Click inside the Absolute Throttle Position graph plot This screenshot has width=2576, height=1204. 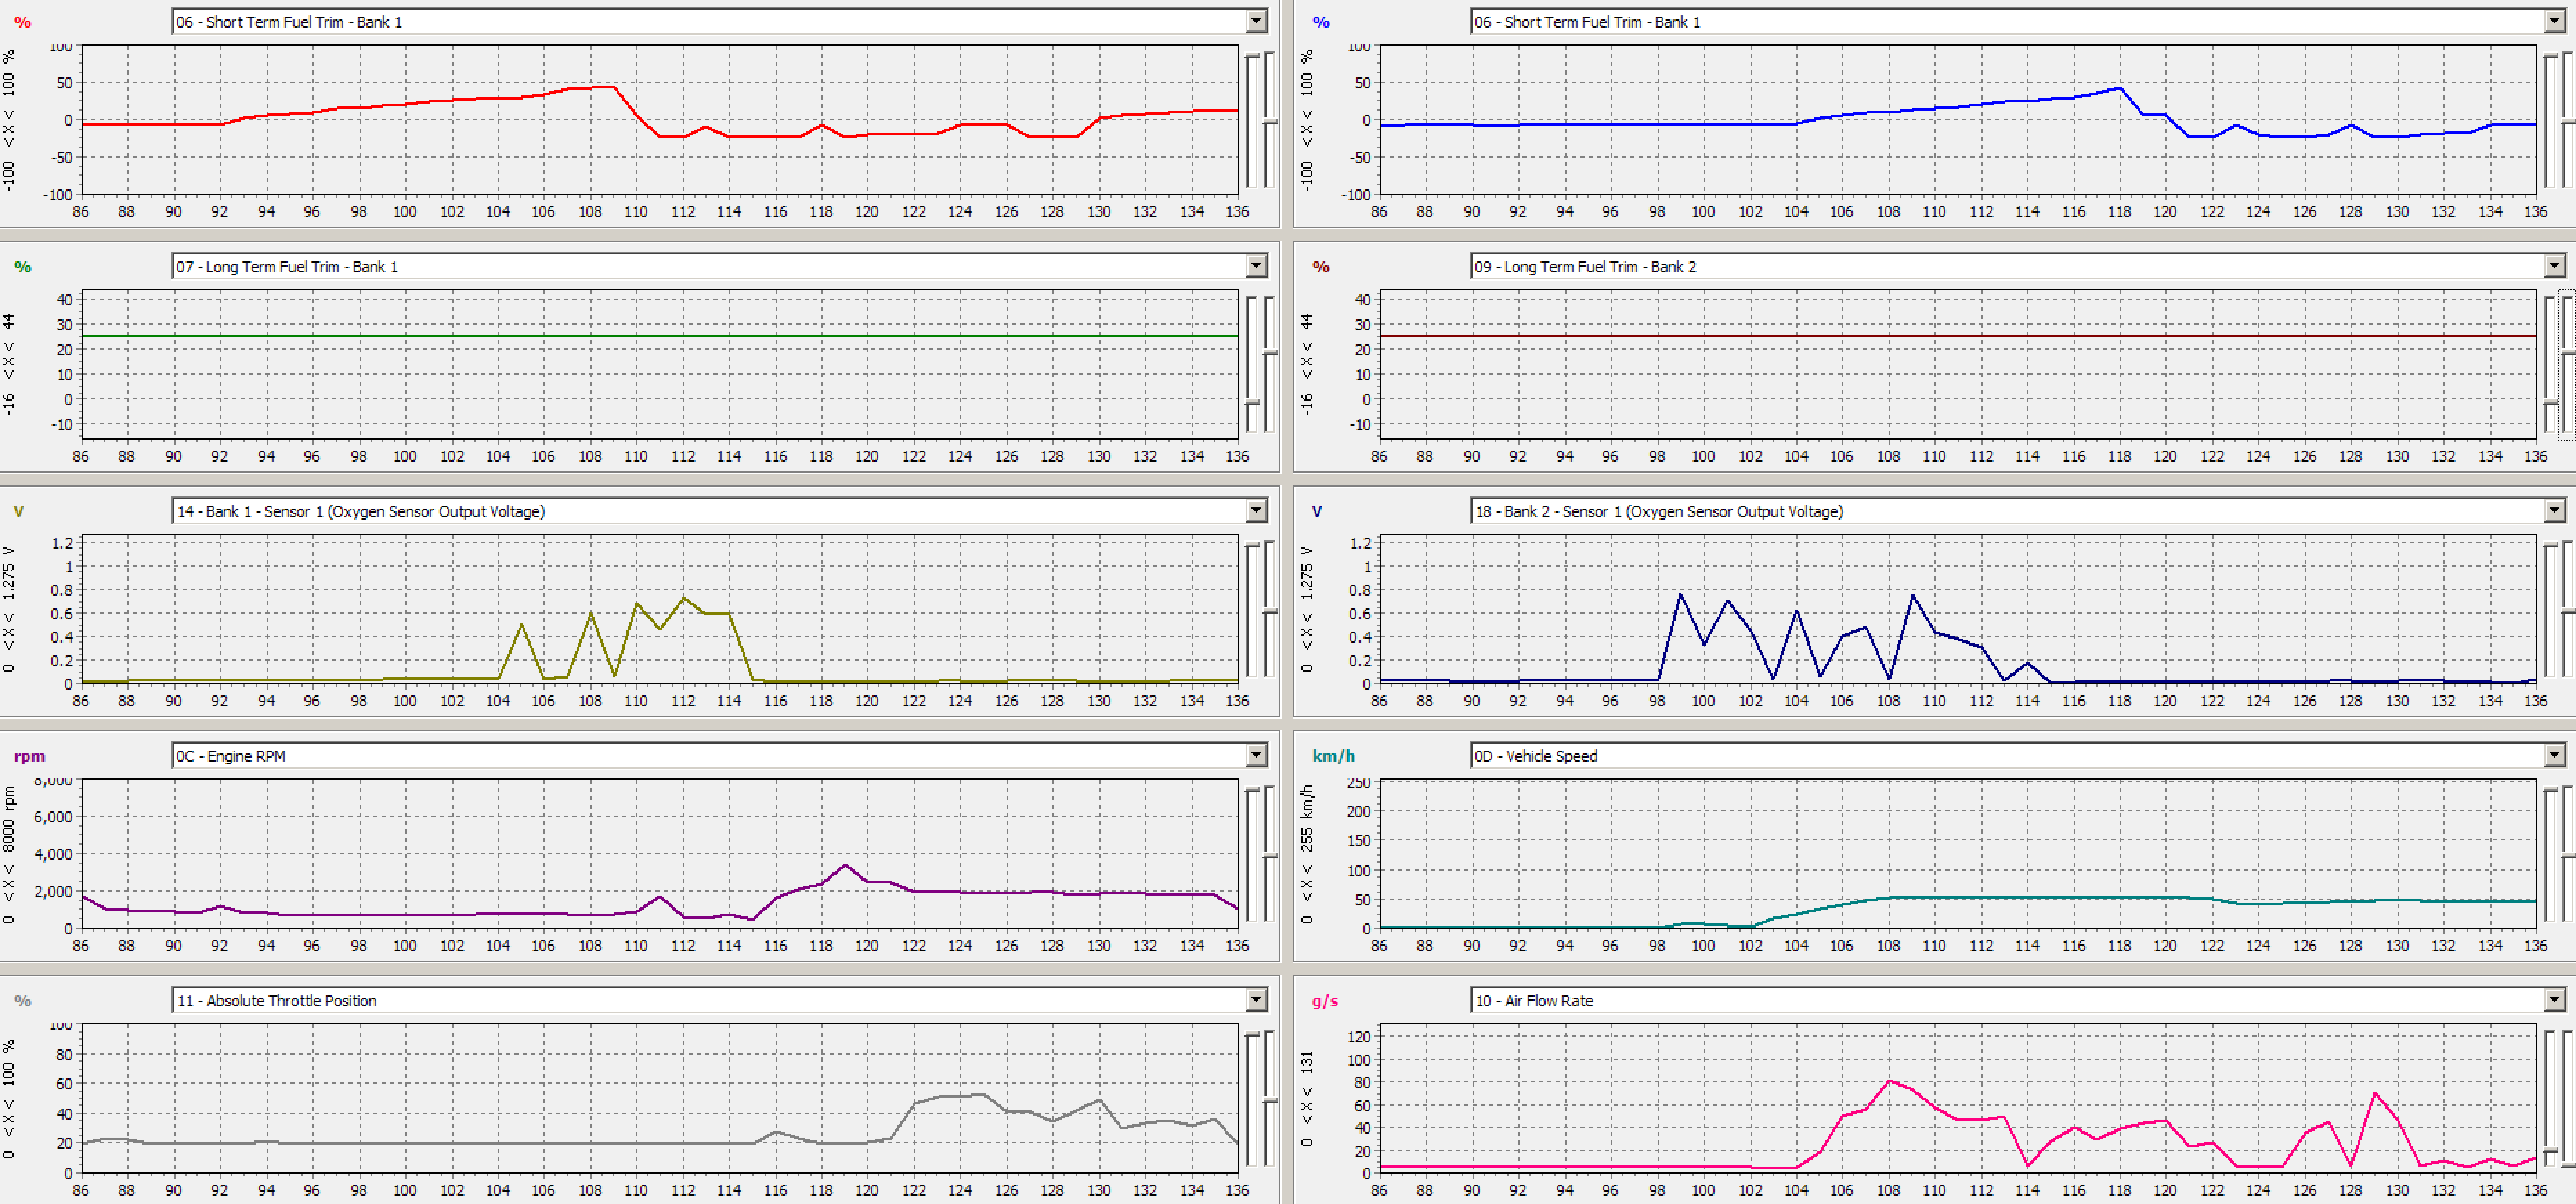pos(660,1098)
